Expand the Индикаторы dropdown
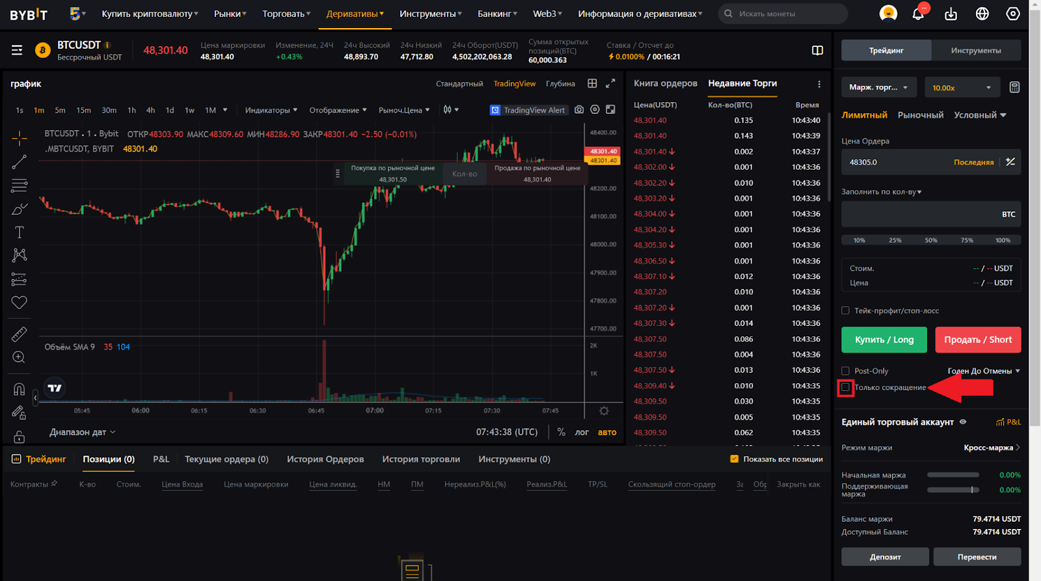The height and width of the screenshot is (581, 1041). pos(271,110)
